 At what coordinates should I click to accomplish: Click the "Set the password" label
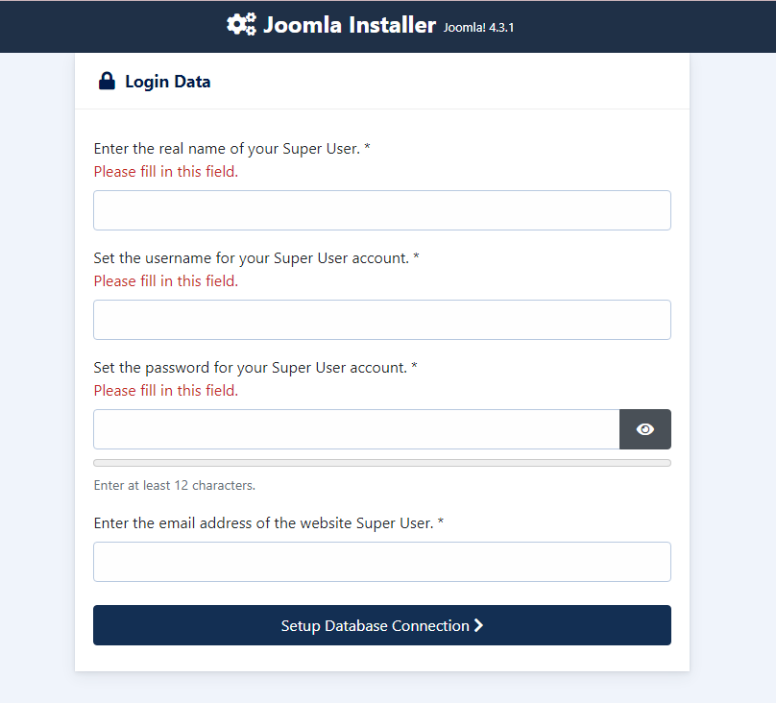tap(255, 368)
